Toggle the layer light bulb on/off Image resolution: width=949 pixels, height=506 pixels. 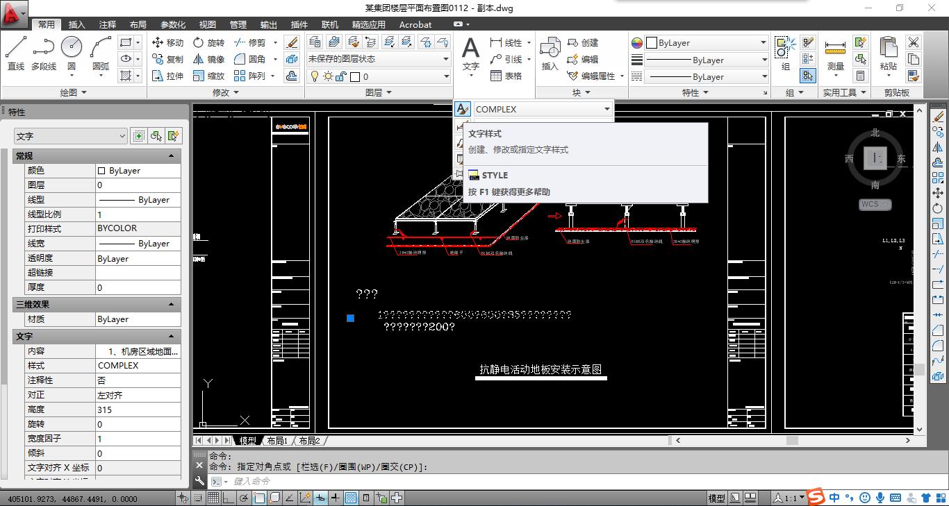[x=314, y=76]
